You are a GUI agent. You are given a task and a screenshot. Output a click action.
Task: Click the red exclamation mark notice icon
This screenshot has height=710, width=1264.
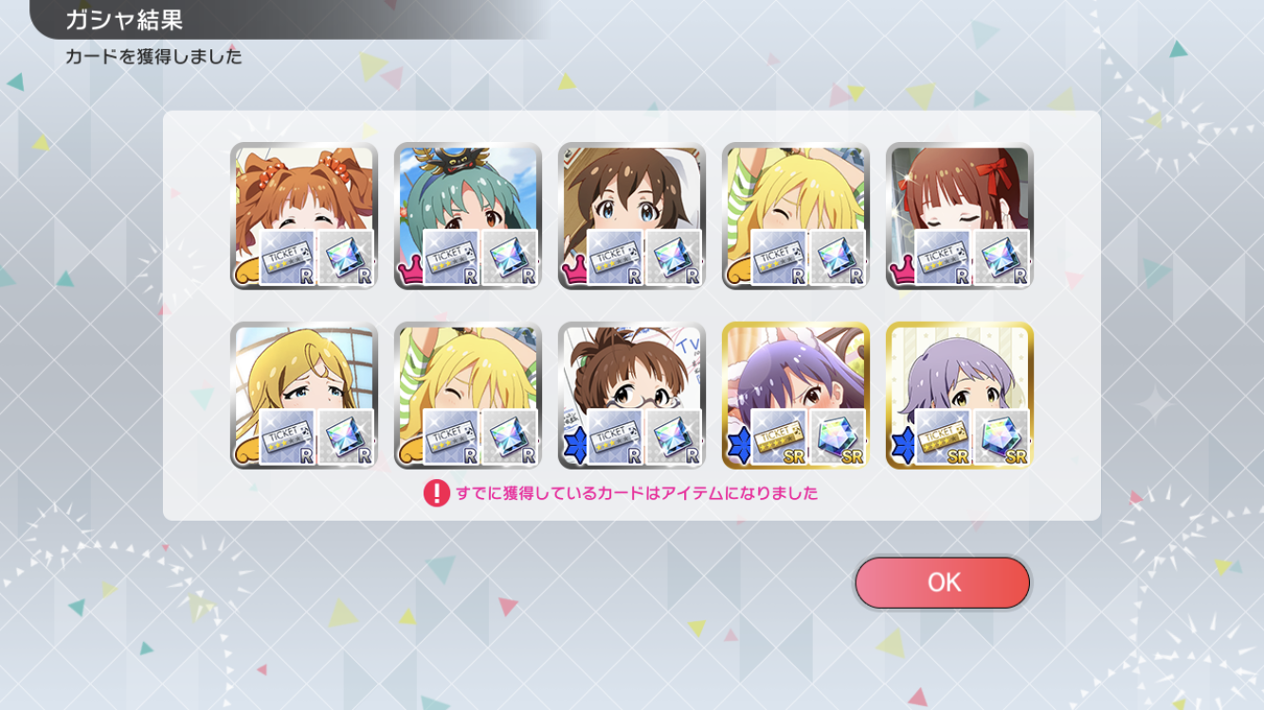click(x=436, y=493)
